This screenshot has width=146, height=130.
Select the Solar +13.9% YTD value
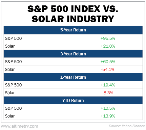tap(108, 116)
